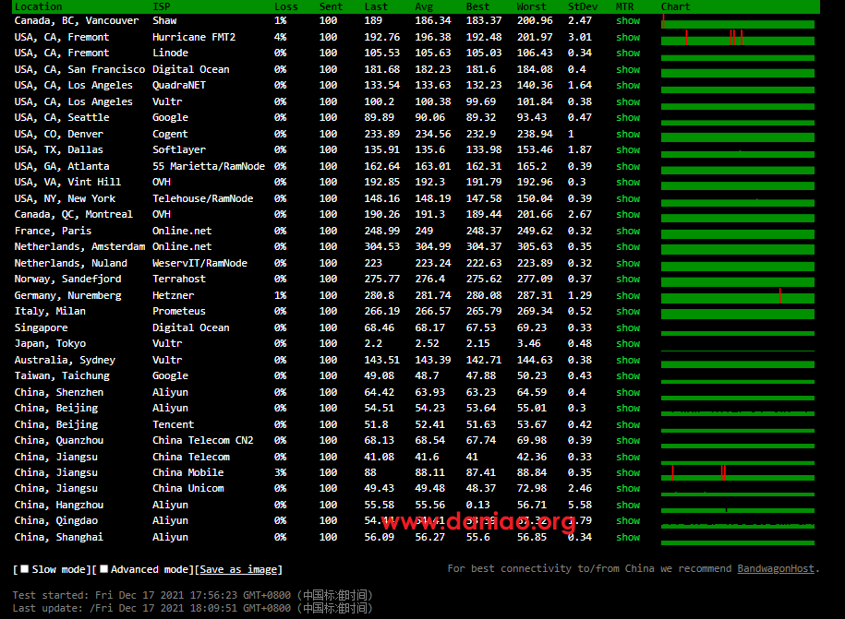
Task: Show MTR for Beijing Aliyun row
Action: point(628,408)
